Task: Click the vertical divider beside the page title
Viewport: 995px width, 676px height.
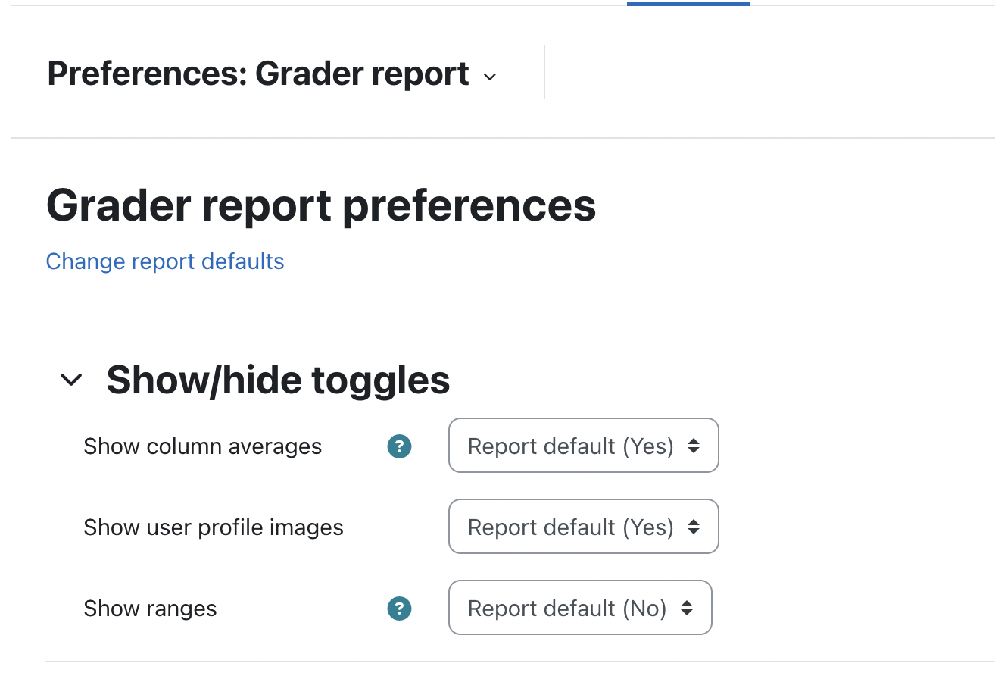Action: [x=544, y=72]
